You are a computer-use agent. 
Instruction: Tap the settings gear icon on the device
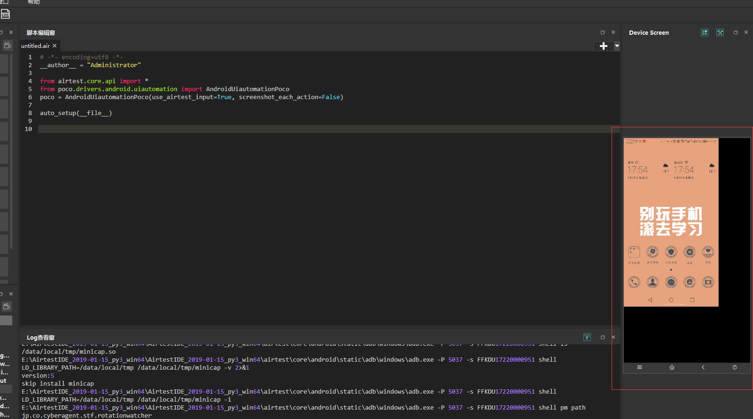click(690, 252)
